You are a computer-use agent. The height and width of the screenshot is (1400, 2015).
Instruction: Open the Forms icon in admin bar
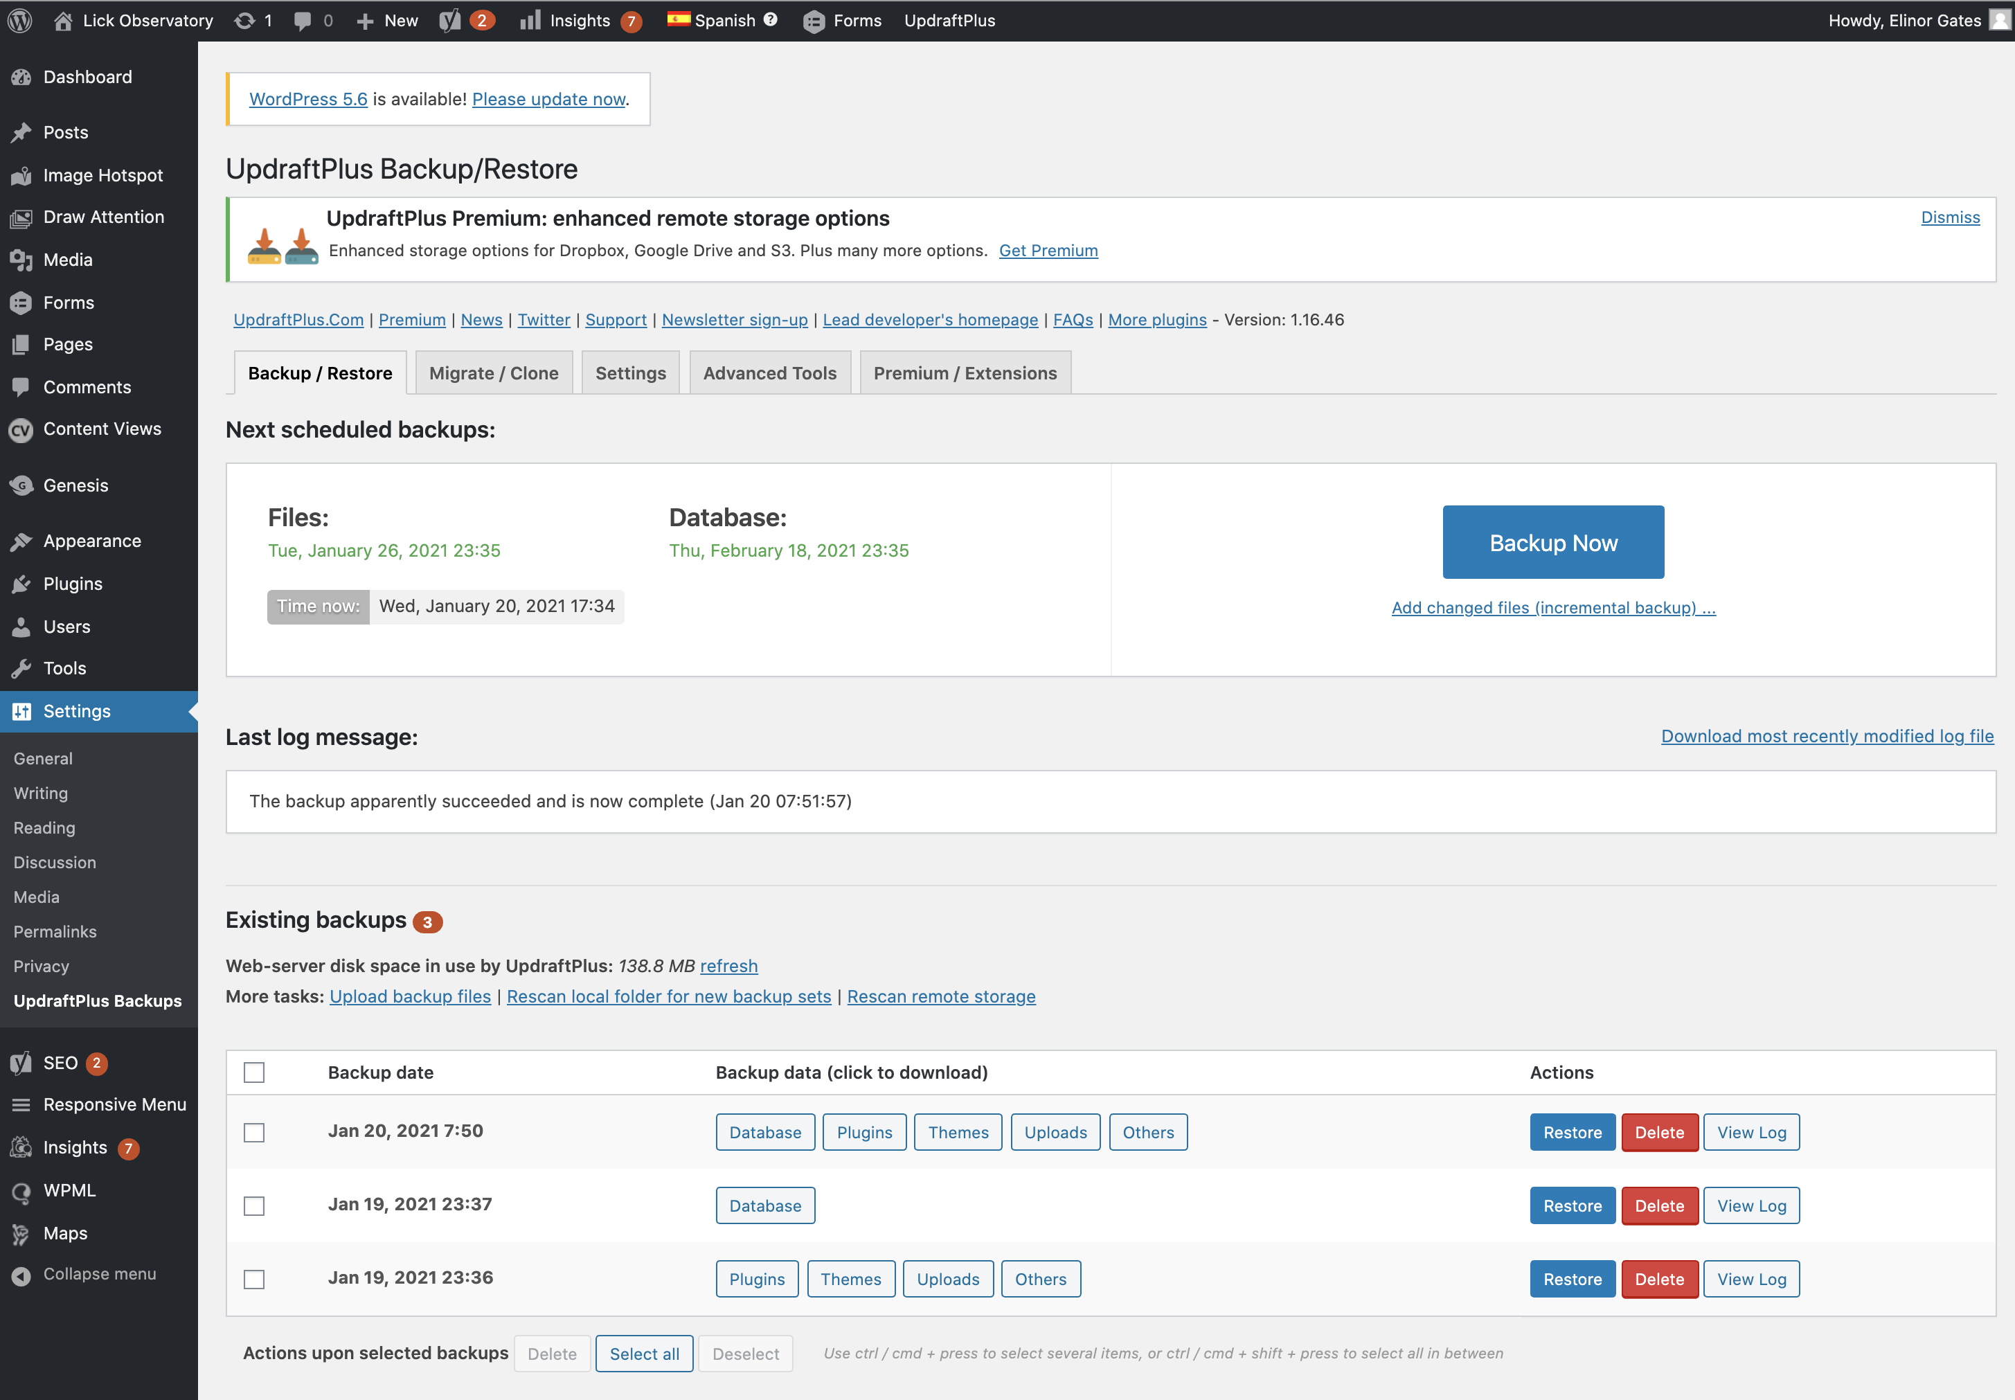click(x=814, y=21)
